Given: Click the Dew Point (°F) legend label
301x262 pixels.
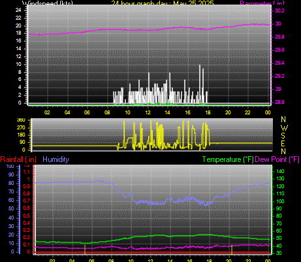Looking at the screenshot, I should (277, 159).
